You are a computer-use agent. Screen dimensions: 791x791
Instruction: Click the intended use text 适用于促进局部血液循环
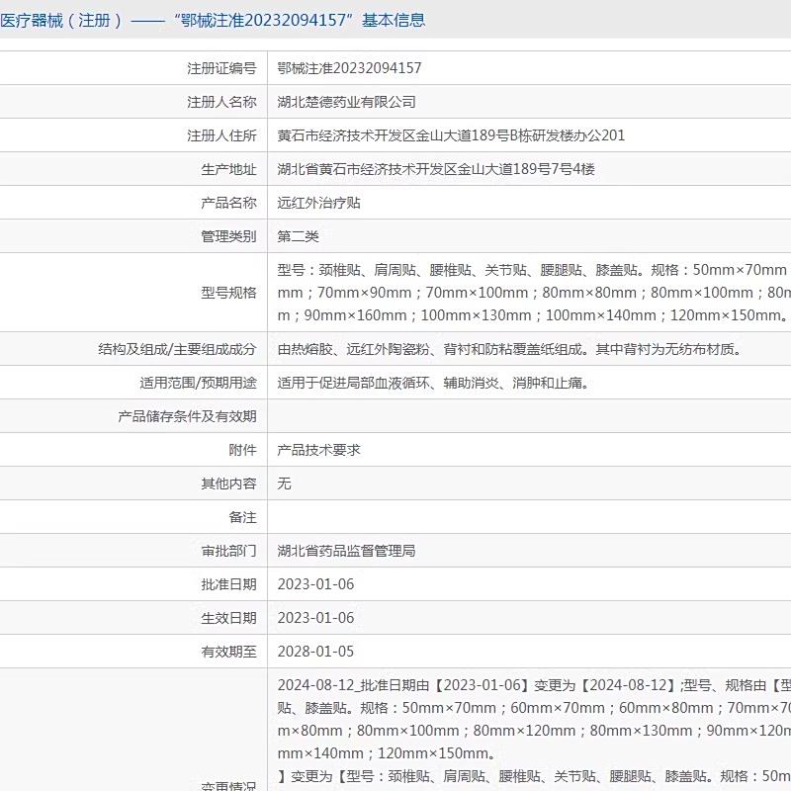pyautogui.click(x=433, y=383)
